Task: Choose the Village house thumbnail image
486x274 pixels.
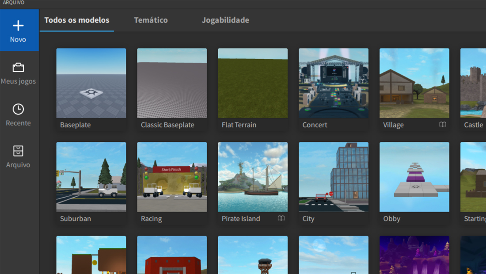Action: click(x=414, y=83)
